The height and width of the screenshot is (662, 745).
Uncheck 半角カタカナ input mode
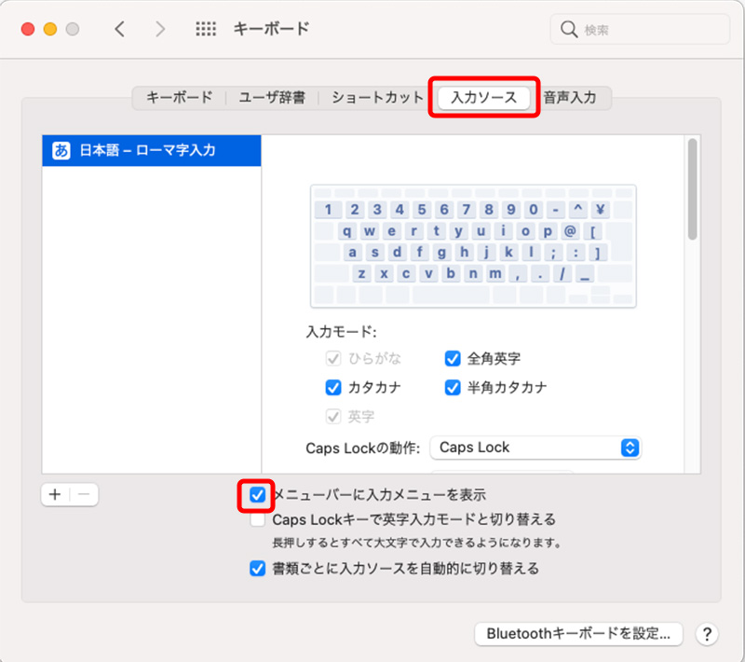point(453,387)
